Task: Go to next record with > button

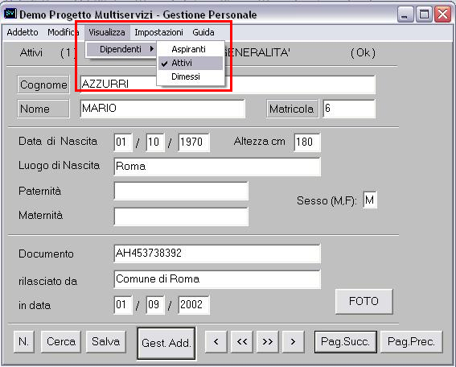Action: (293, 342)
